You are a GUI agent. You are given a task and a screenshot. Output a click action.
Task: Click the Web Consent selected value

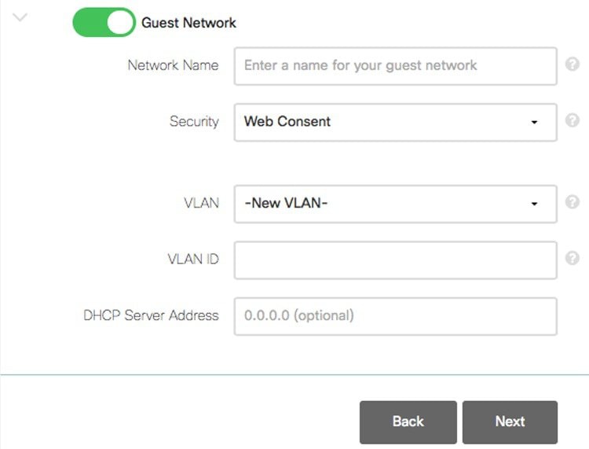[x=287, y=122]
